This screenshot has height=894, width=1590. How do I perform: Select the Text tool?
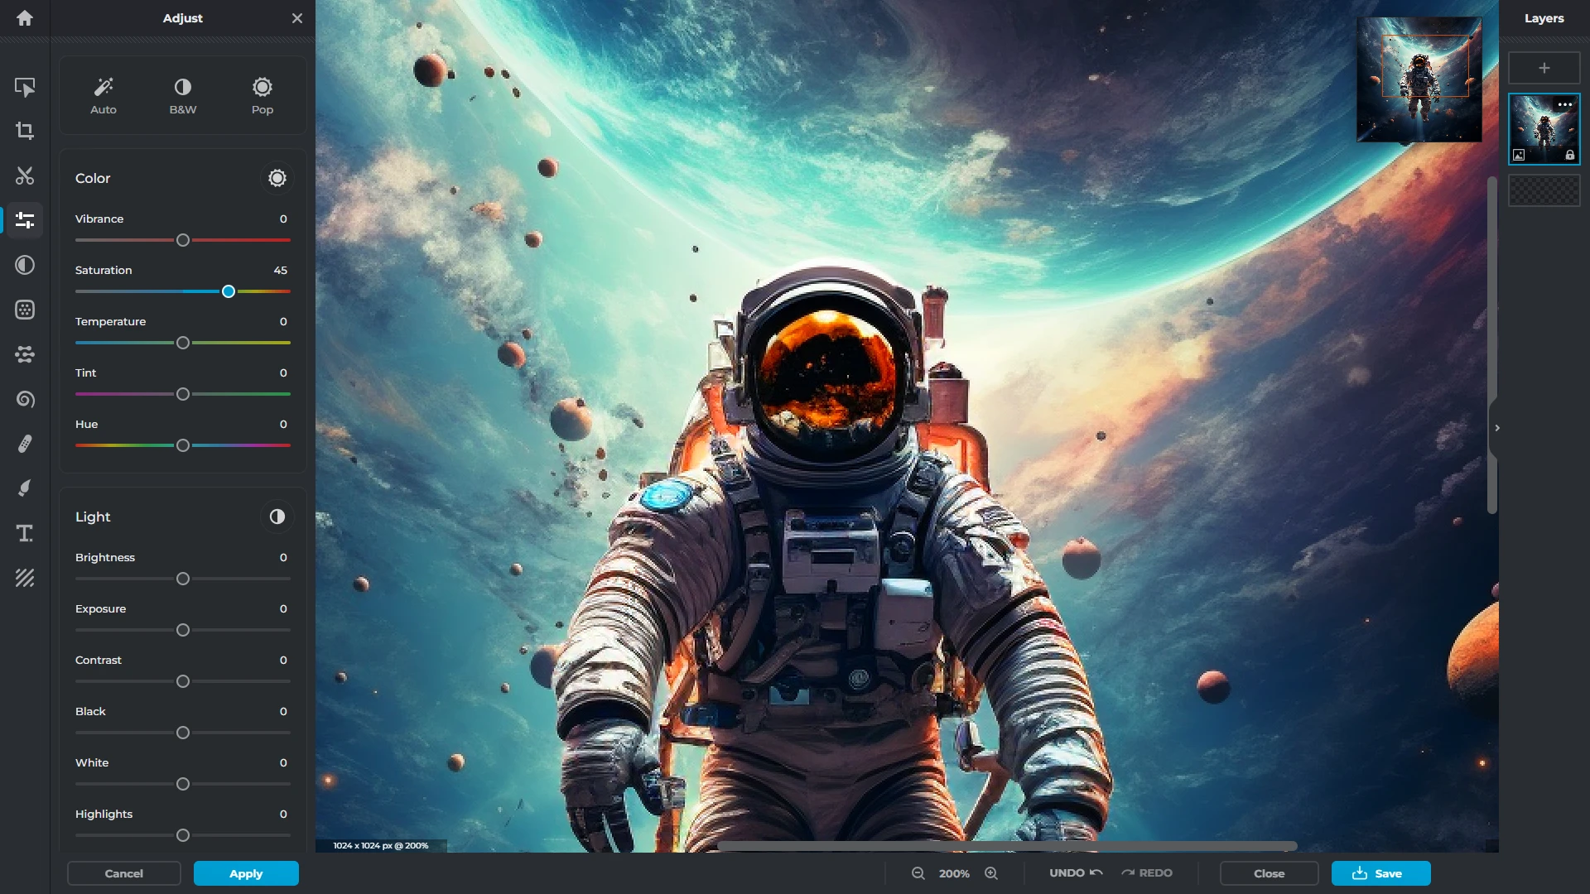(x=25, y=533)
